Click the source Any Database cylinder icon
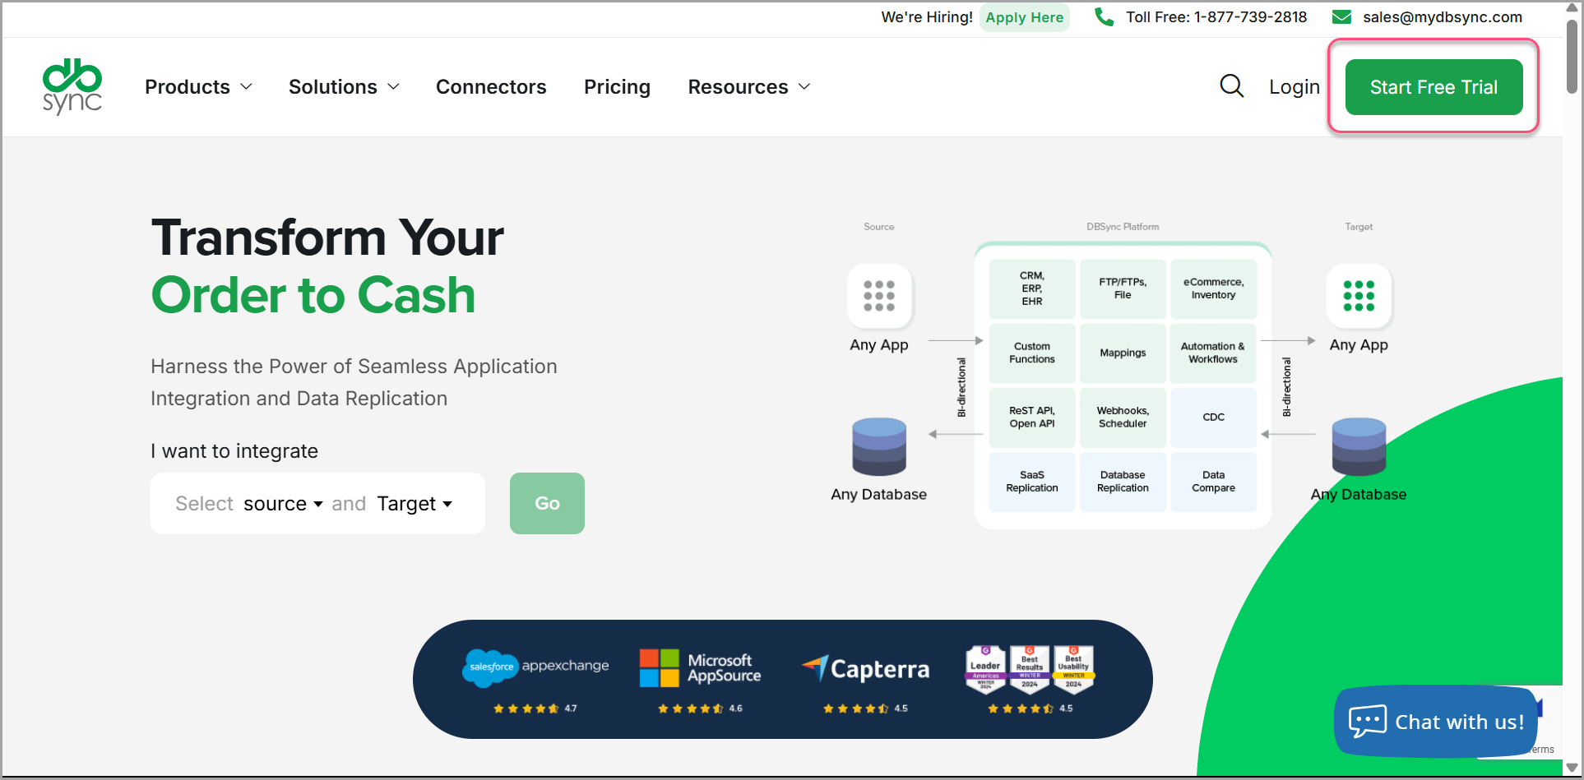The width and height of the screenshot is (1584, 780). coord(879,447)
